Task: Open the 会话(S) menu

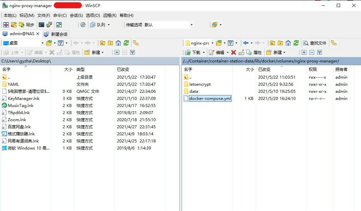Action: (76, 16)
